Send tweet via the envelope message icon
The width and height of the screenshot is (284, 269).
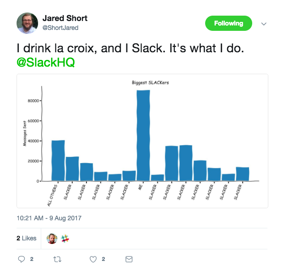[x=129, y=259]
